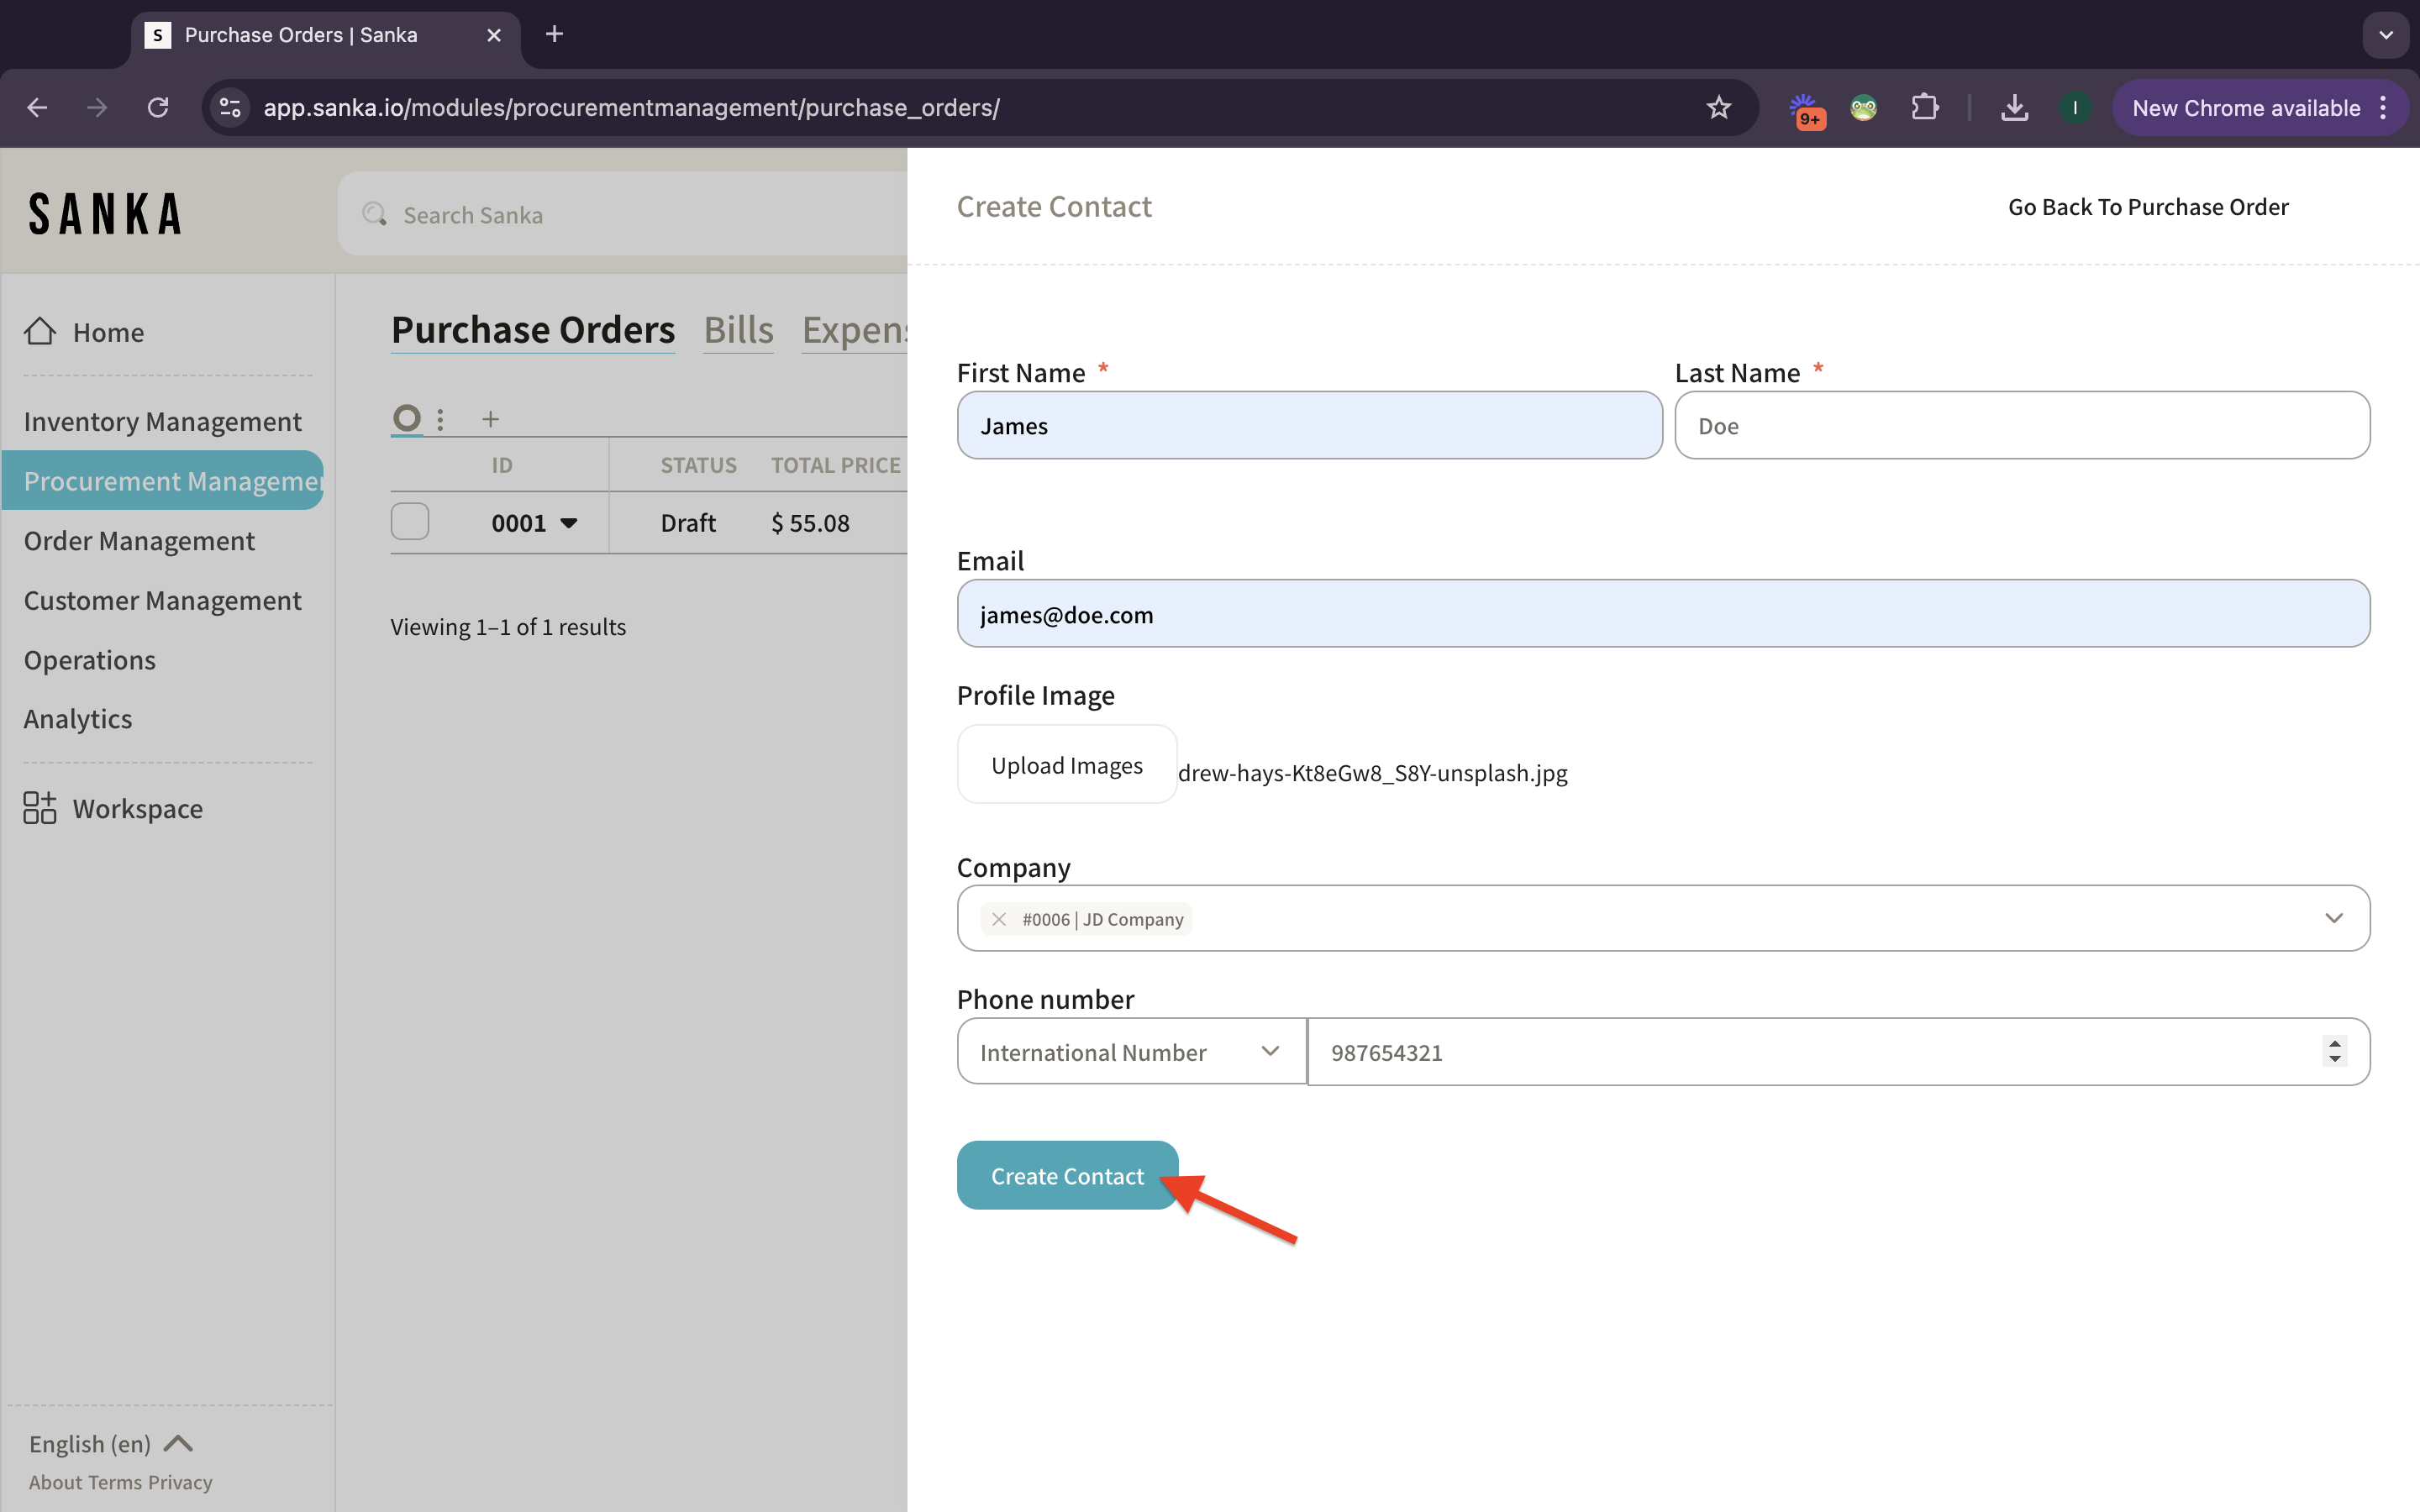Screen dimensions: 2420x1512
Task: Click the Inventory Management sidebar icon
Action: (162, 420)
